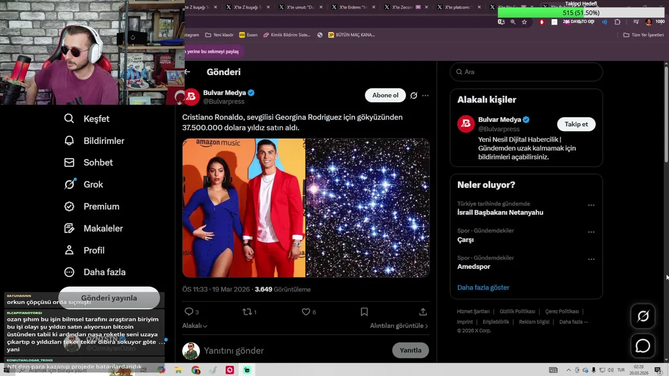This screenshot has width=669, height=376.
Task: Like the post with heart icon
Action: (306, 312)
